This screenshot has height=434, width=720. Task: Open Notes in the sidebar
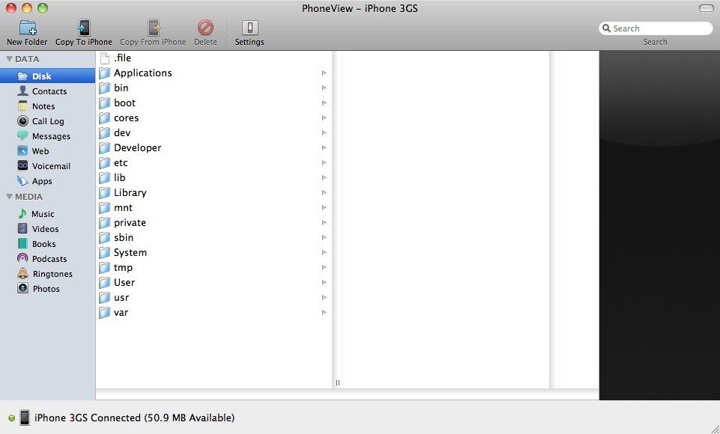pos(48,106)
